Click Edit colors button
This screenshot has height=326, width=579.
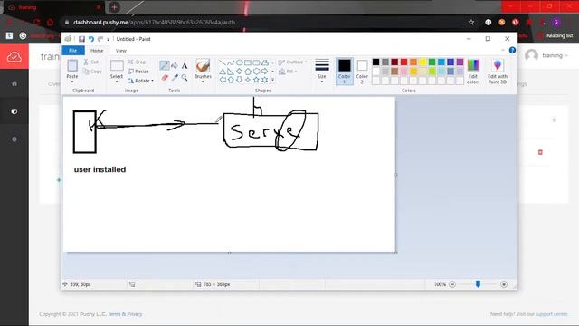[473, 72]
